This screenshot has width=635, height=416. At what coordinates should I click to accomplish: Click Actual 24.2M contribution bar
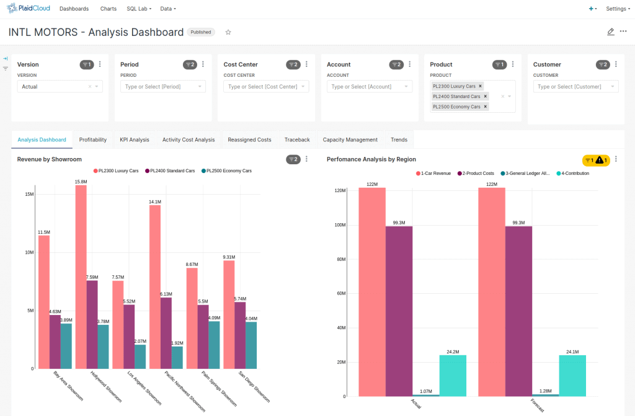click(x=453, y=376)
